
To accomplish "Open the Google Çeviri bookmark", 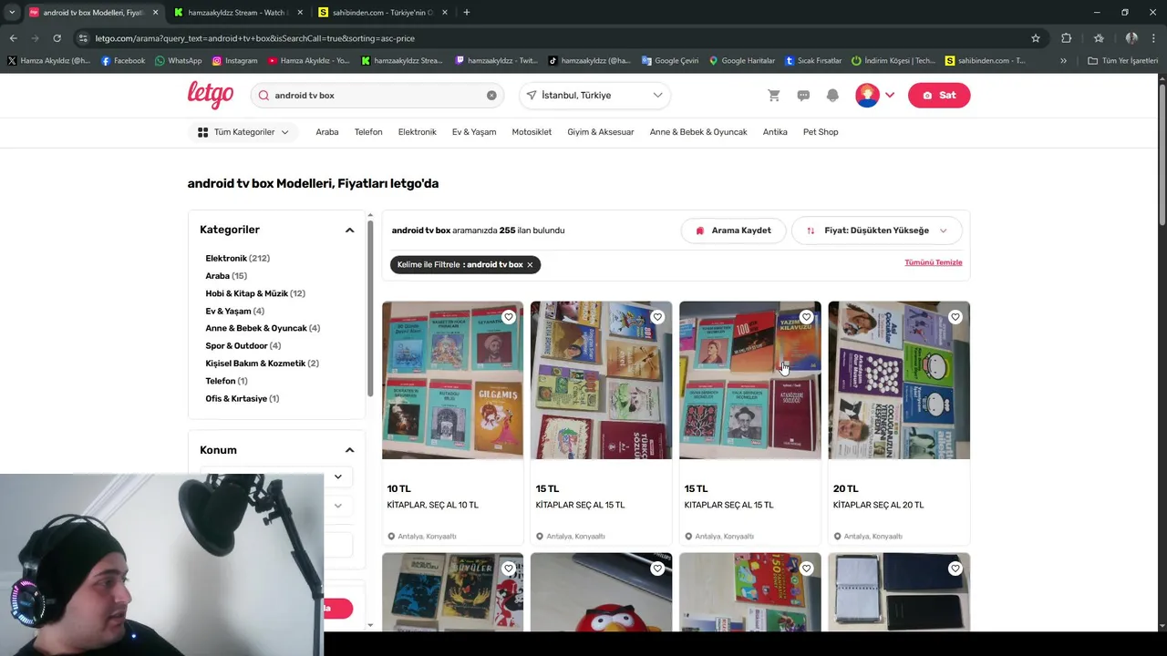I will 670,61.
